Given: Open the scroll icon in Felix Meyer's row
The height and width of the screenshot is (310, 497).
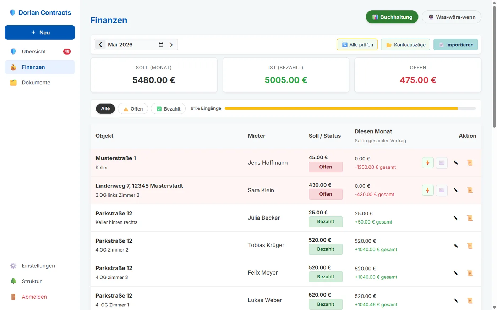Looking at the screenshot, I should coord(470,273).
